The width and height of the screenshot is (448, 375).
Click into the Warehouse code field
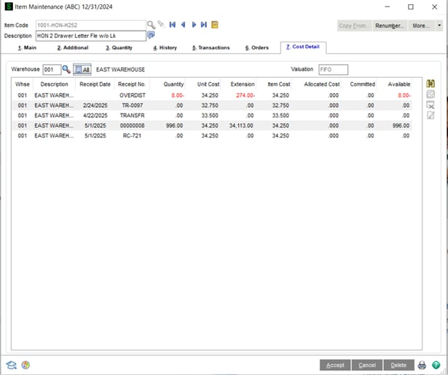click(50, 70)
